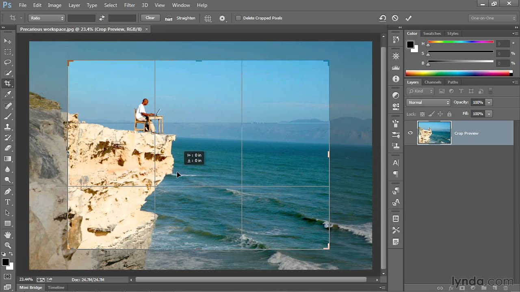
Task: Open the Ratio preset dropdown
Action: (47, 18)
